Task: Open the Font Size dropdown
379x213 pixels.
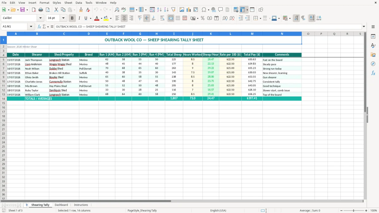Action: click(63, 18)
